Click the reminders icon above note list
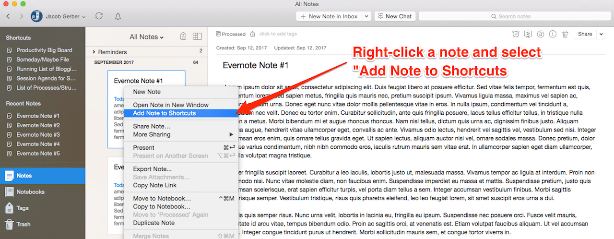Image resolution: width=614 pixels, height=239 pixels. click(183, 36)
